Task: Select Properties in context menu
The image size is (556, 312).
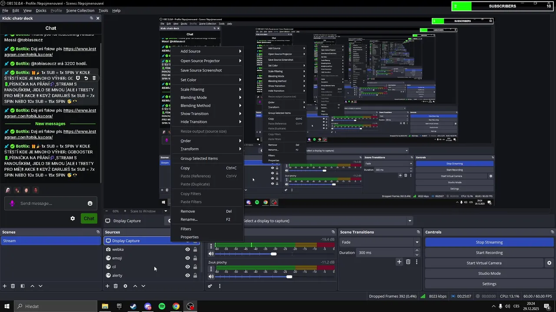Action: (207, 237)
